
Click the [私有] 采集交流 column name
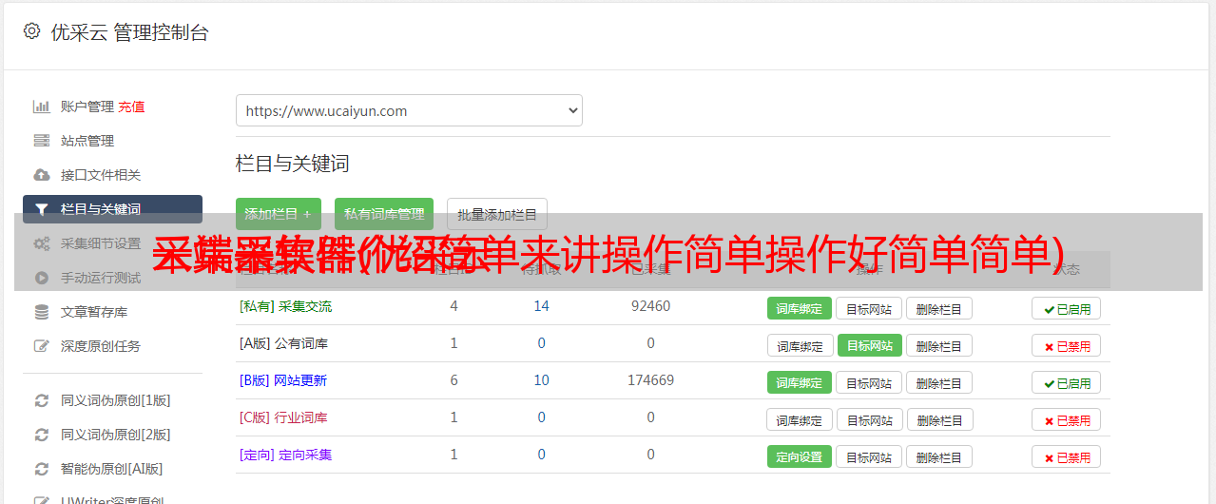point(285,306)
